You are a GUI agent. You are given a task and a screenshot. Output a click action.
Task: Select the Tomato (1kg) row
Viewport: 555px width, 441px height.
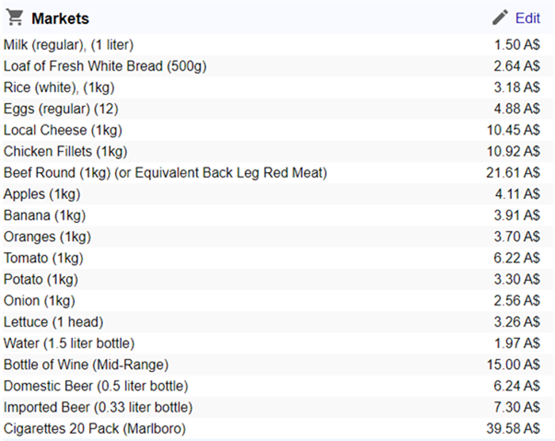point(43,259)
